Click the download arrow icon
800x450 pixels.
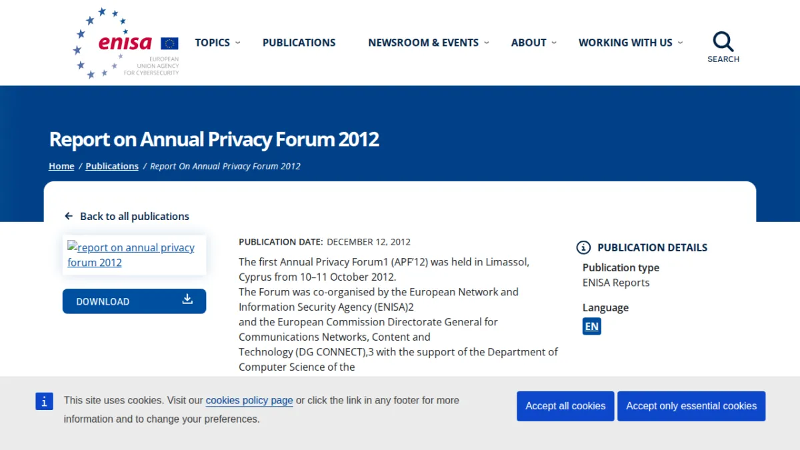click(x=187, y=299)
